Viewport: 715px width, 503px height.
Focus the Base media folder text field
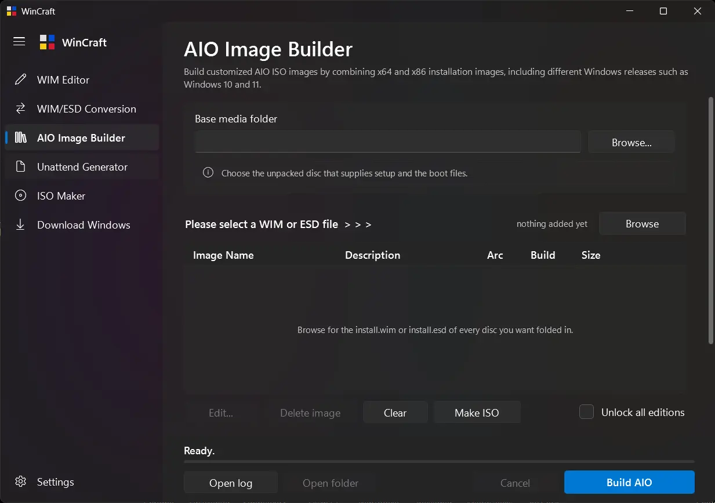click(x=387, y=142)
